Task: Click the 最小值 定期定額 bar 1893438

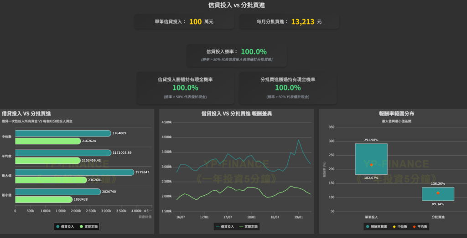Action: 44,199
